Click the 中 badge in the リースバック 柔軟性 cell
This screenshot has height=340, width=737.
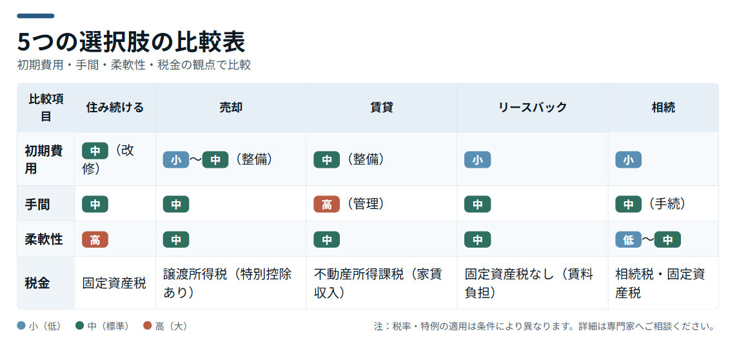click(477, 240)
